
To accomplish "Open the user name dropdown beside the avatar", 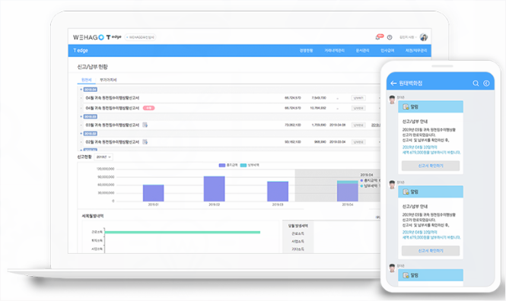I will 408,37.
